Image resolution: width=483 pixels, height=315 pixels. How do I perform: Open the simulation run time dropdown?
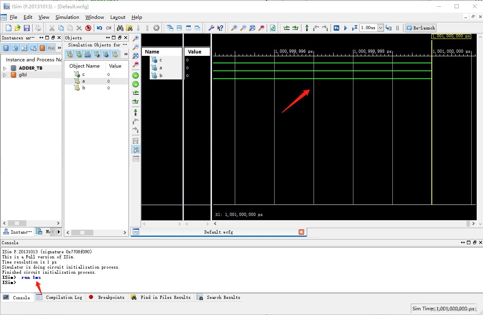[x=380, y=28]
